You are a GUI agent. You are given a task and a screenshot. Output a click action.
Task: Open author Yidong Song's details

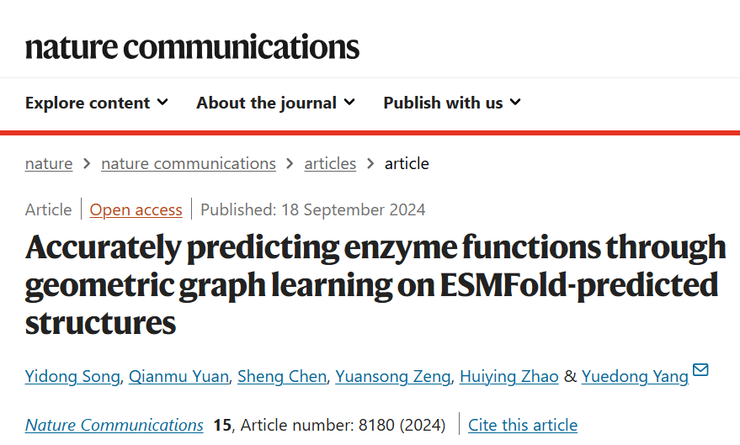click(72, 377)
